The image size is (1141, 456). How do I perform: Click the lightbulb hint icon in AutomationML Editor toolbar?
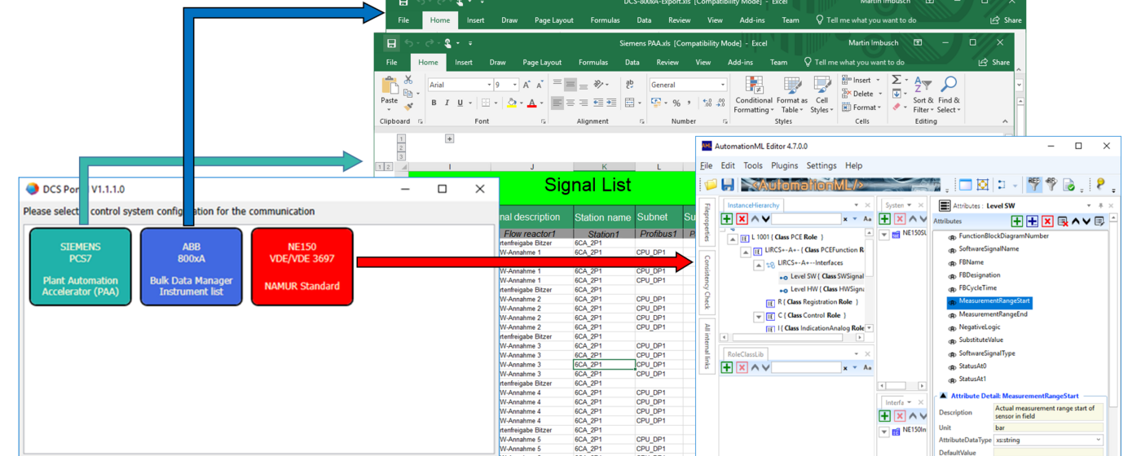[x=1100, y=185]
